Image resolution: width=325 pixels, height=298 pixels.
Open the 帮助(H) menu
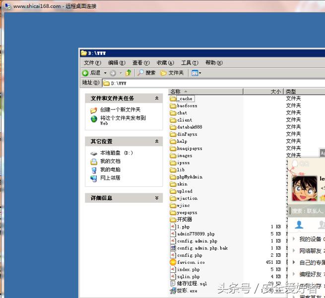(x=214, y=62)
